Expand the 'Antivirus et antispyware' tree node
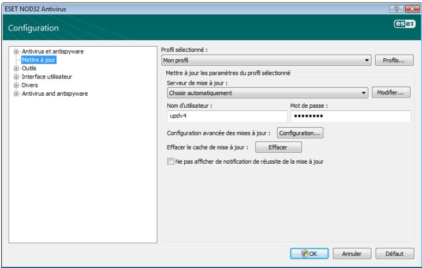 click(x=16, y=51)
